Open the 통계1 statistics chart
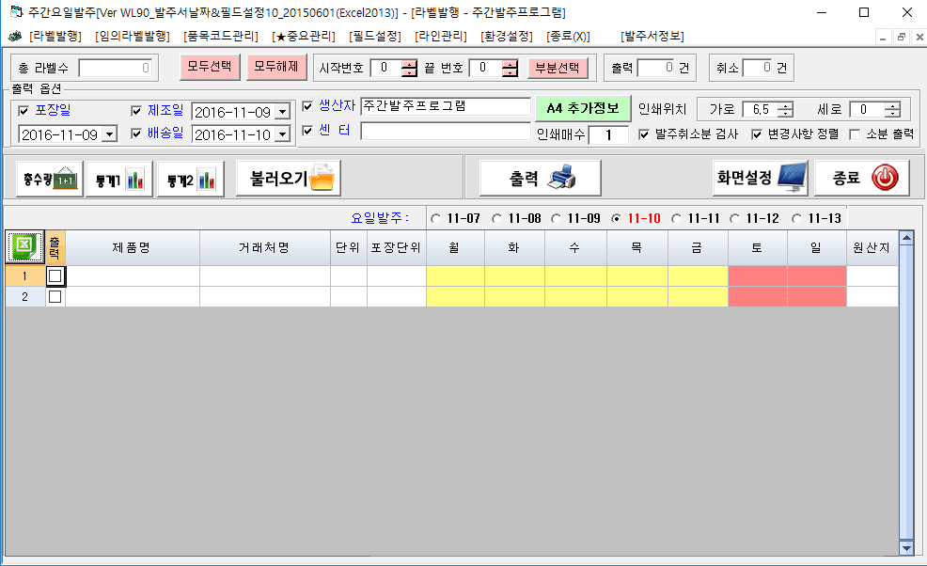The width and height of the screenshot is (927, 566). click(118, 178)
